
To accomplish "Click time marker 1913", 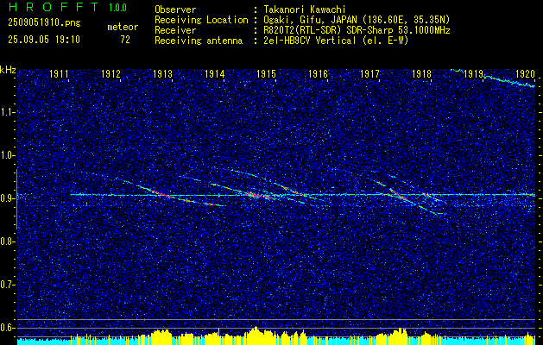I will pos(163,73).
